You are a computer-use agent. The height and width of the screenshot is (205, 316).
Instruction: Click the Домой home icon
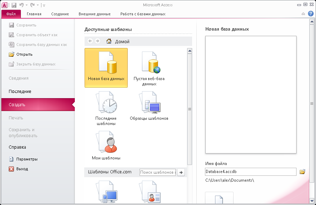[x=109, y=41]
